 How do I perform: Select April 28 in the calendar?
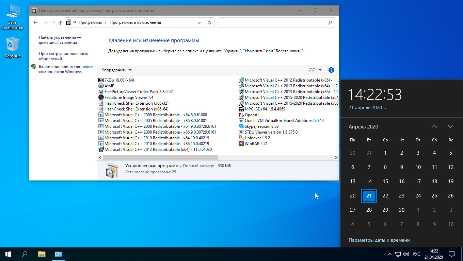point(369,210)
